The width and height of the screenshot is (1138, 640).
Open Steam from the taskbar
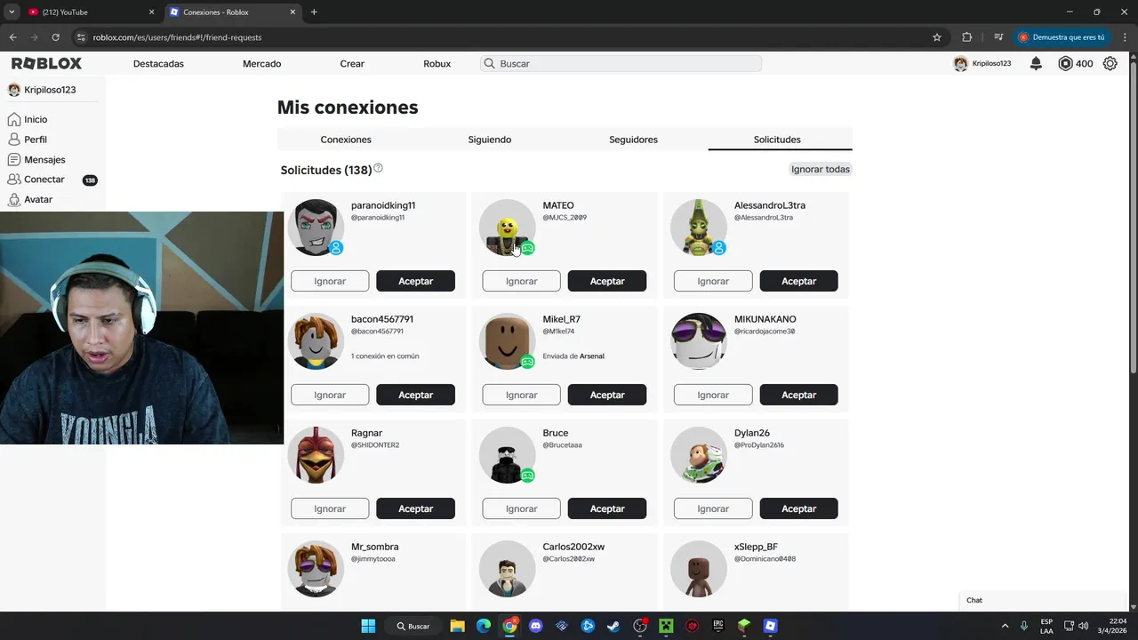[613, 626]
